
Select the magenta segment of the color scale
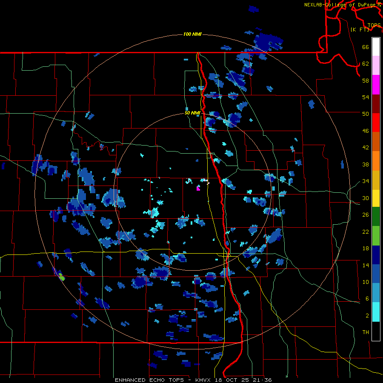[x=376, y=85]
